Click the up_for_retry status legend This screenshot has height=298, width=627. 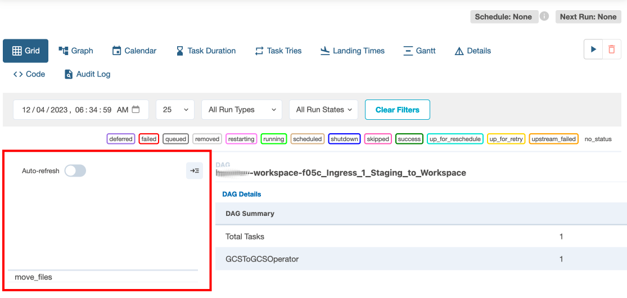pos(506,139)
